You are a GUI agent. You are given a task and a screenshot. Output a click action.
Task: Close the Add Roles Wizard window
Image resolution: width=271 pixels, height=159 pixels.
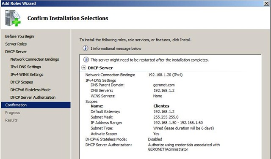tap(266, 3)
